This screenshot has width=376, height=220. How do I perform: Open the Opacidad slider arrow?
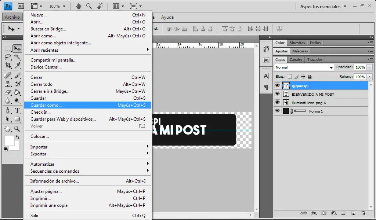click(369, 67)
